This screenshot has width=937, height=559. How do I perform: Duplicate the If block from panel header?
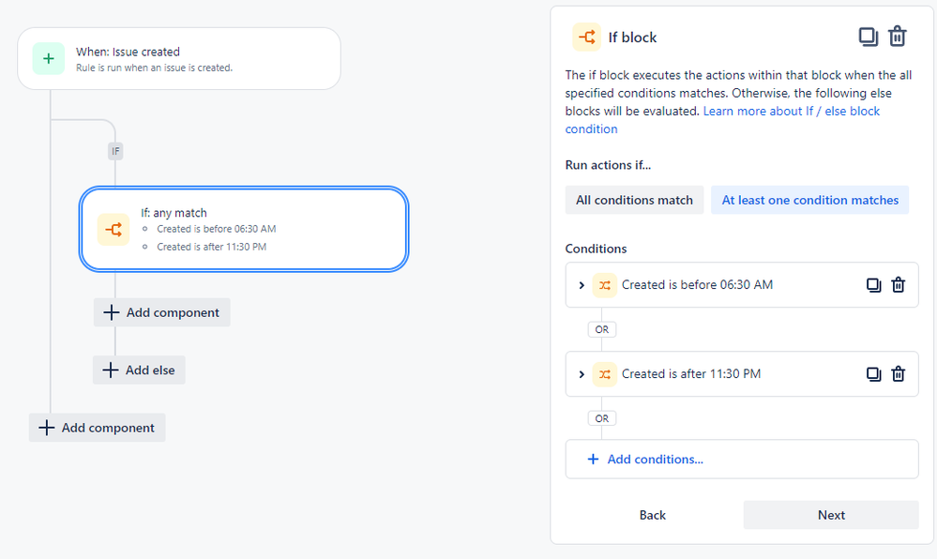868,37
